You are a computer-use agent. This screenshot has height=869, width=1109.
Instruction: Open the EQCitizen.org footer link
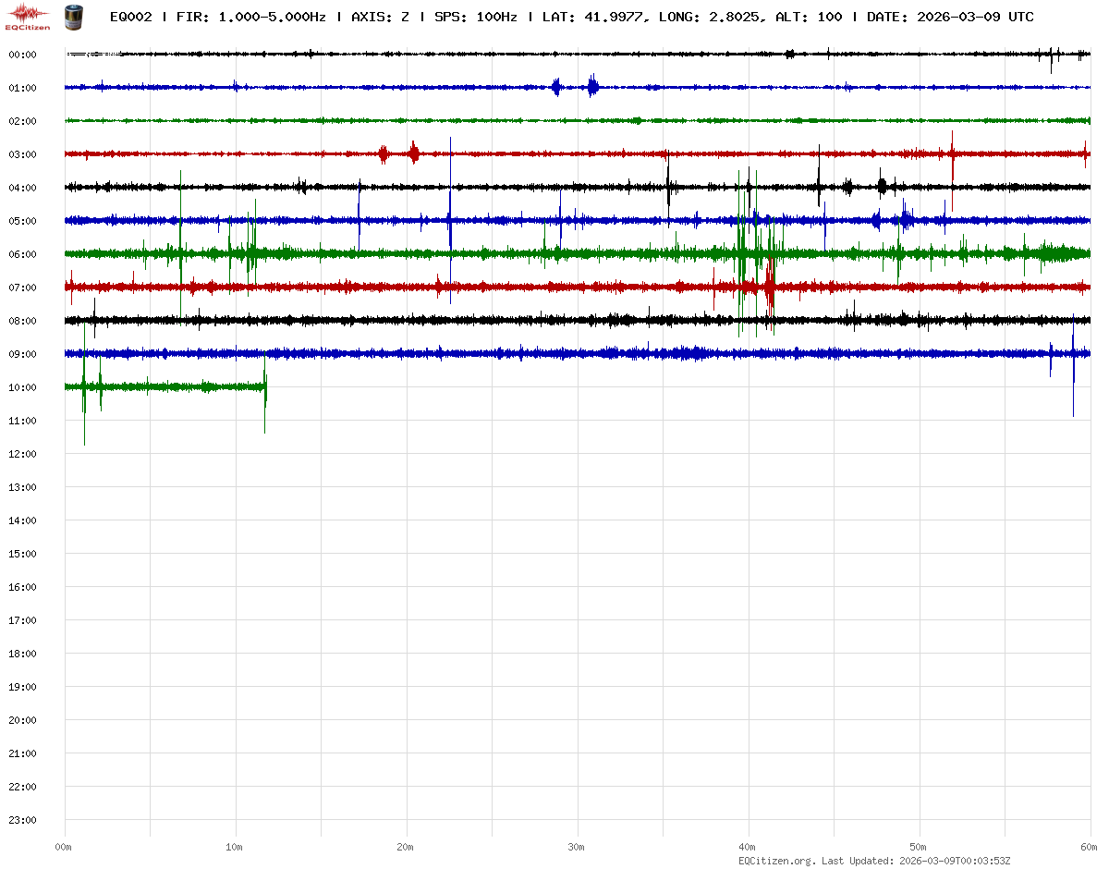pyautogui.click(x=776, y=861)
